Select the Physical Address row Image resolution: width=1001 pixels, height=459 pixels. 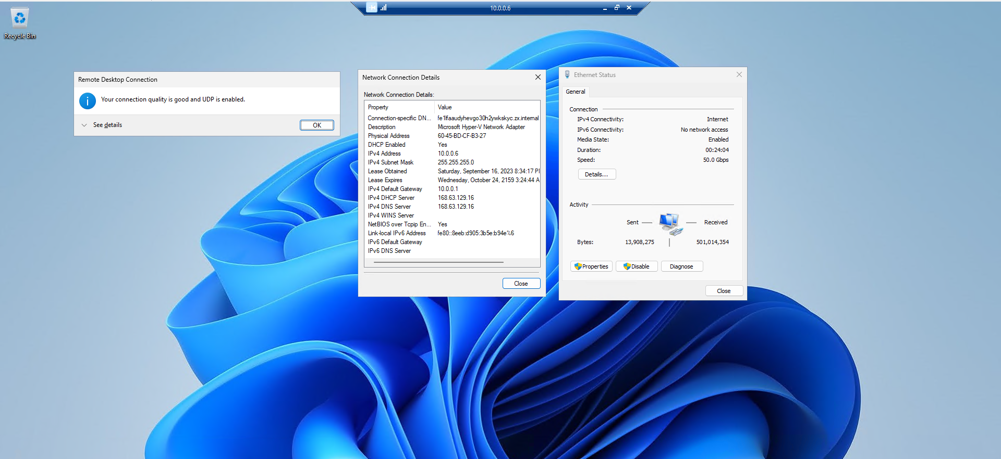pos(452,136)
